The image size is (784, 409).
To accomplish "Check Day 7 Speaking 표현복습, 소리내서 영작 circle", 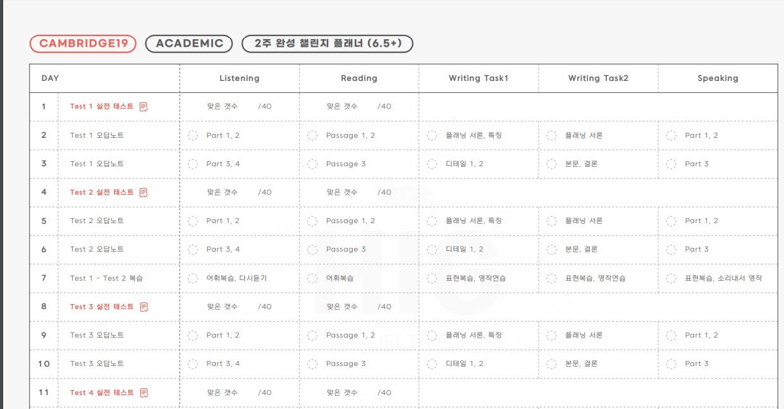I will coord(671,278).
